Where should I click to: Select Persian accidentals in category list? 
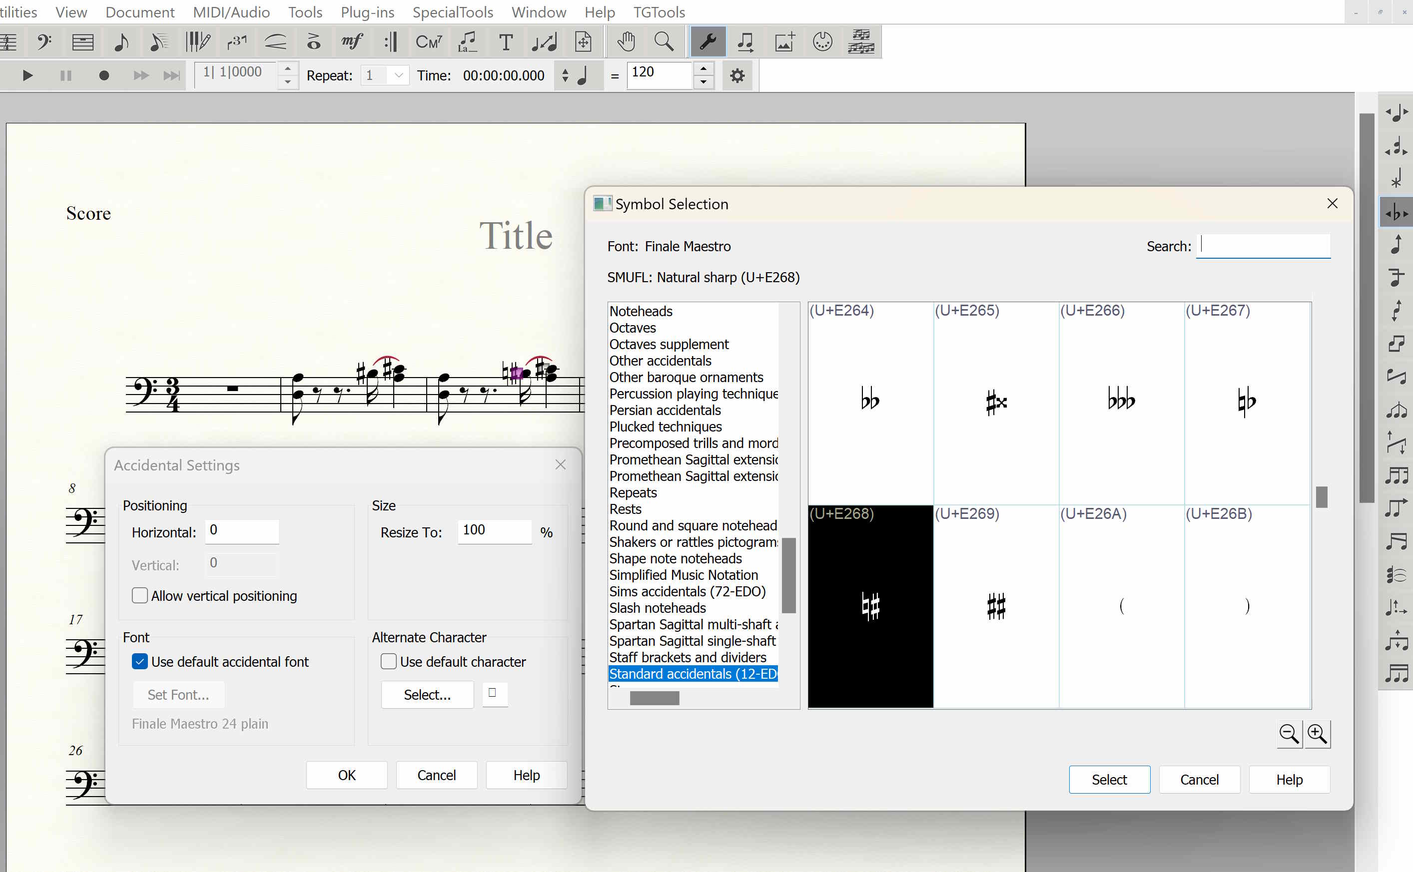click(665, 410)
